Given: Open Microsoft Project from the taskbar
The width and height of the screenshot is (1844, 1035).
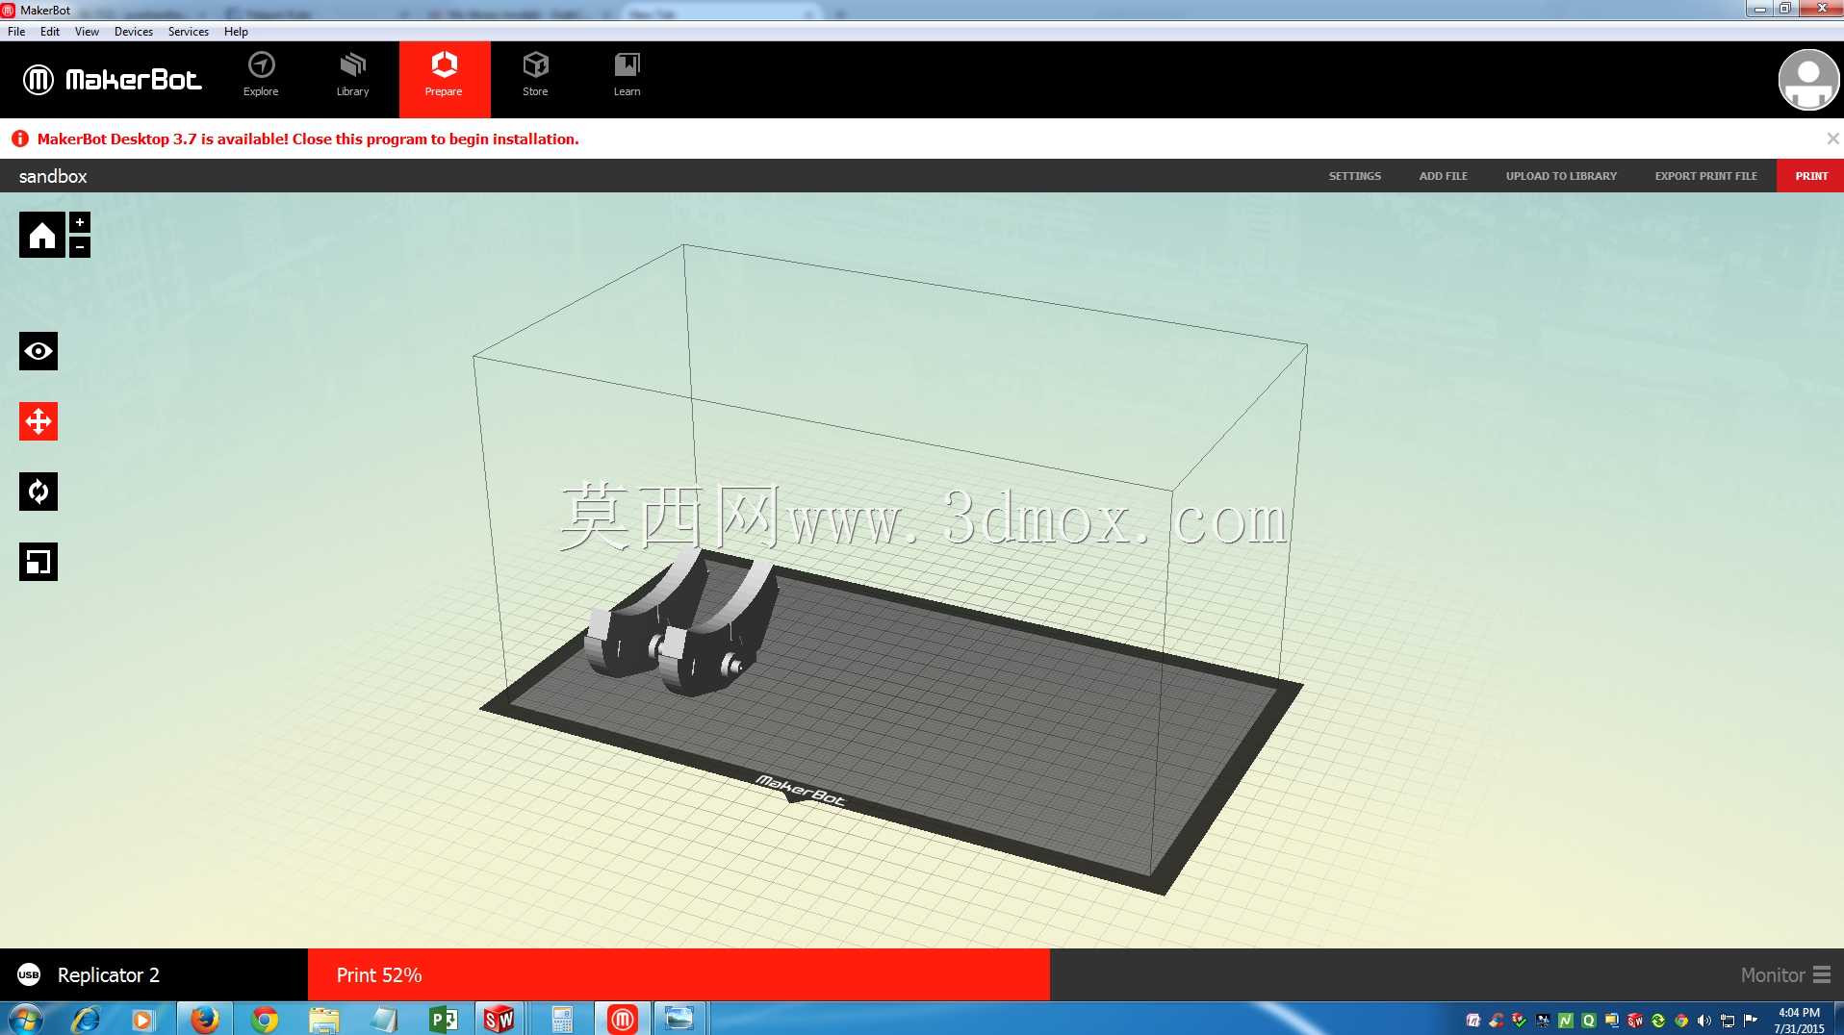Looking at the screenshot, I should (443, 1019).
